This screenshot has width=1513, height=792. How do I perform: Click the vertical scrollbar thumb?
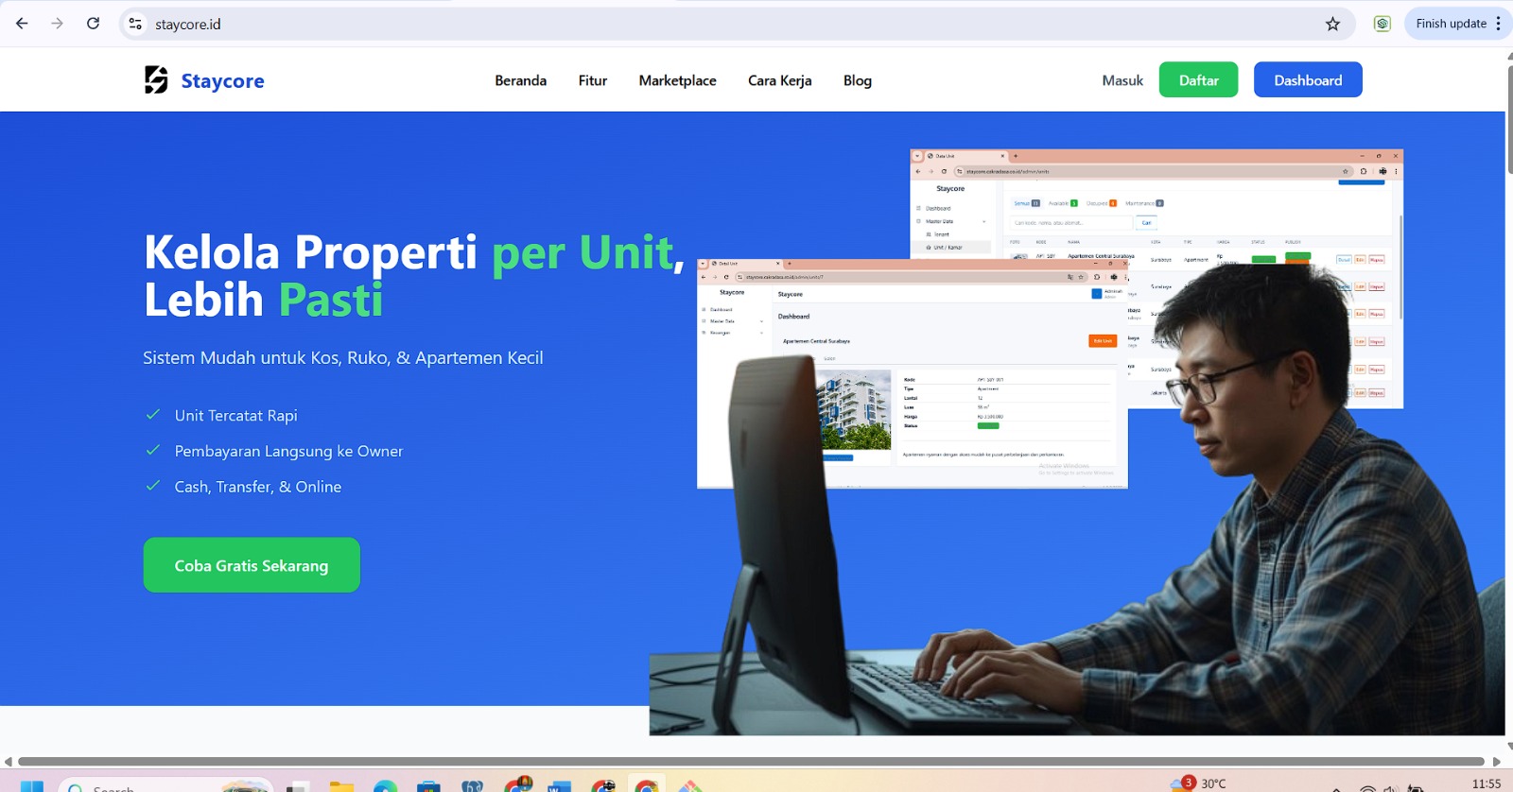click(x=1509, y=118)
